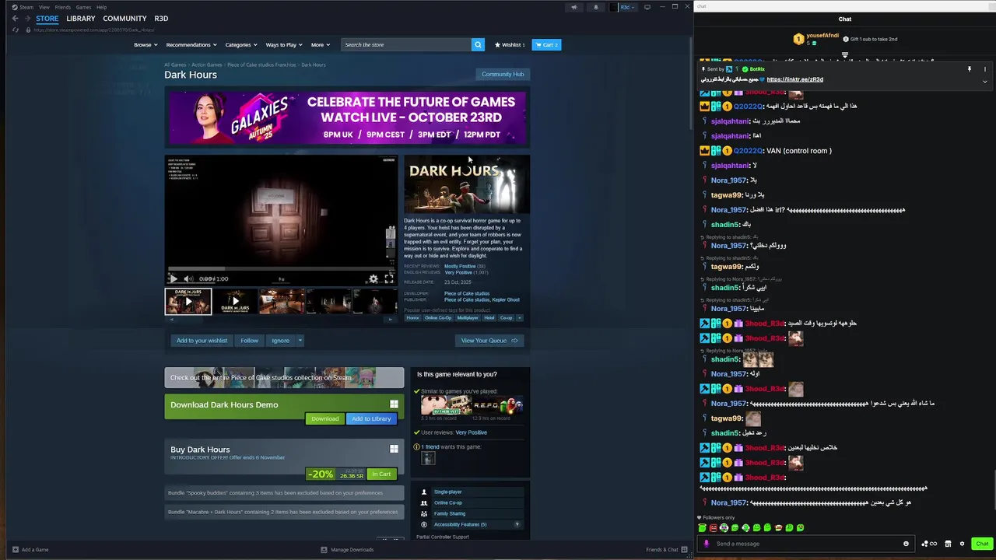This screenshot has height=560, width=996.
Task: Click View Your Queue button
Action: click(x=489, y=340)
